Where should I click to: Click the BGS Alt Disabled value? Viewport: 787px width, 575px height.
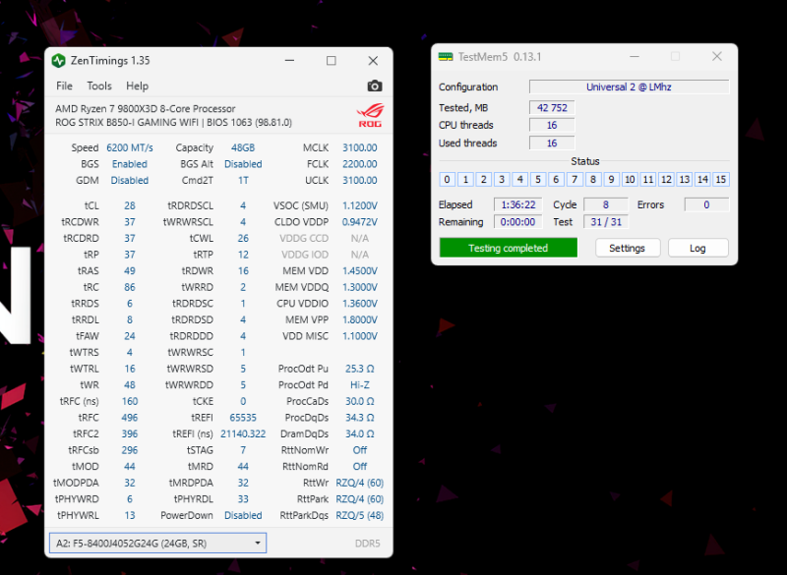tap(243, 164)
